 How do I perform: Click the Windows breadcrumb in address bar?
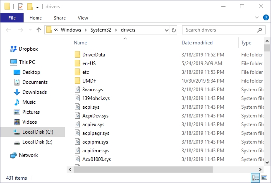pyautogui.click(x=71, y=30)
